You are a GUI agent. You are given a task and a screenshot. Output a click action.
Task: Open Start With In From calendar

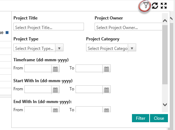(x=55, y=90)
